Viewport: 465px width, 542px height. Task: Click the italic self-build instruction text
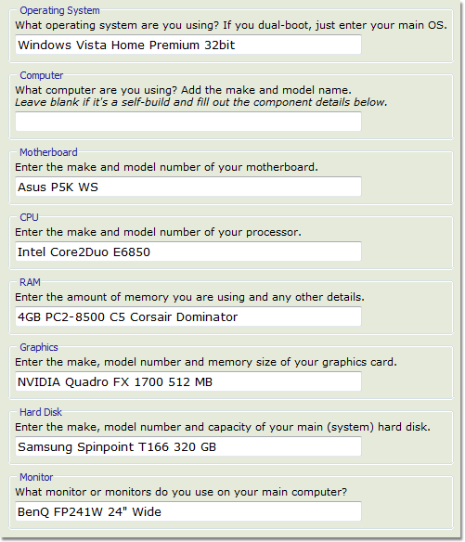201,102
